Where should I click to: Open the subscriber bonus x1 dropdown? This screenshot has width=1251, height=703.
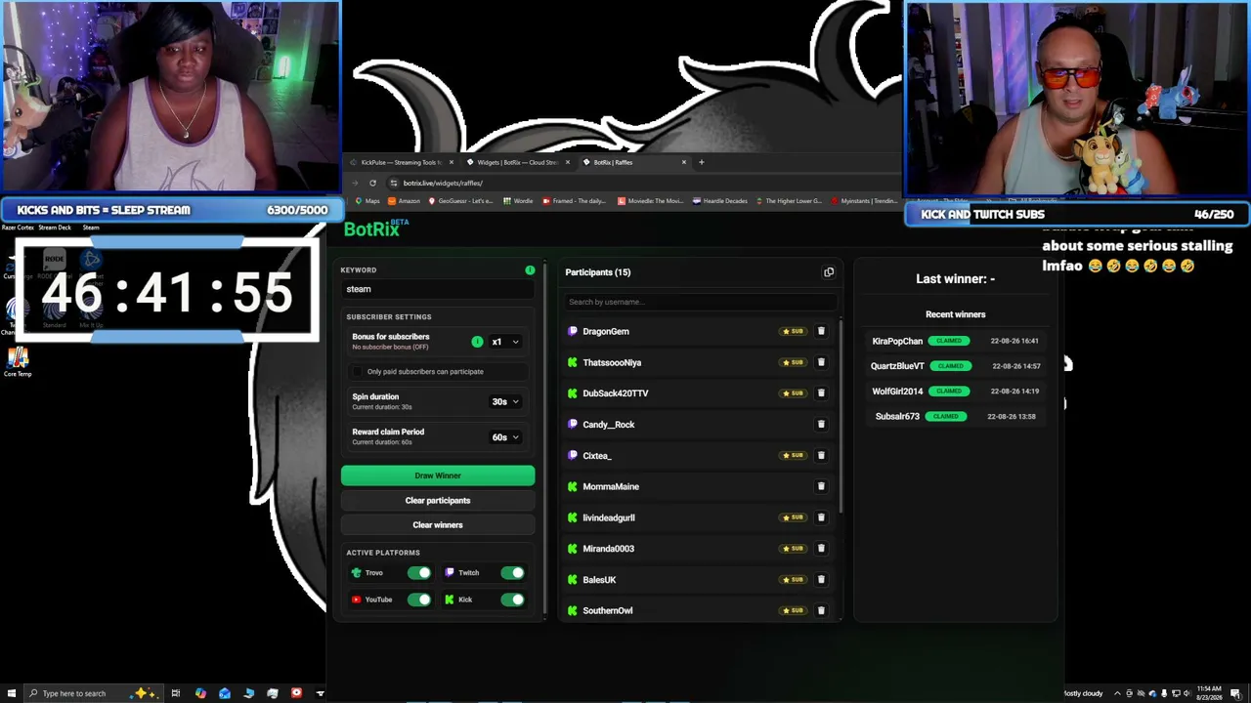click(x=505, y=342)
